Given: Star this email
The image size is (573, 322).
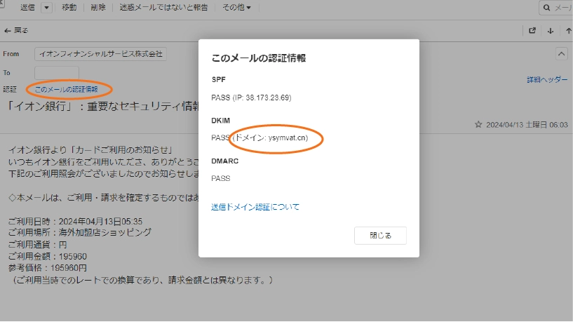Looking at the screenshot, I should point(478,124).
